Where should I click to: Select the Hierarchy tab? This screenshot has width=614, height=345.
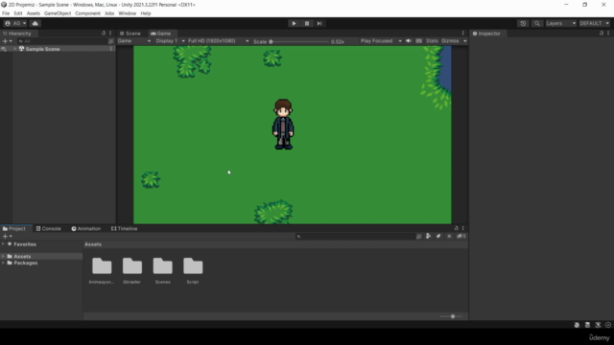point(17,34)
